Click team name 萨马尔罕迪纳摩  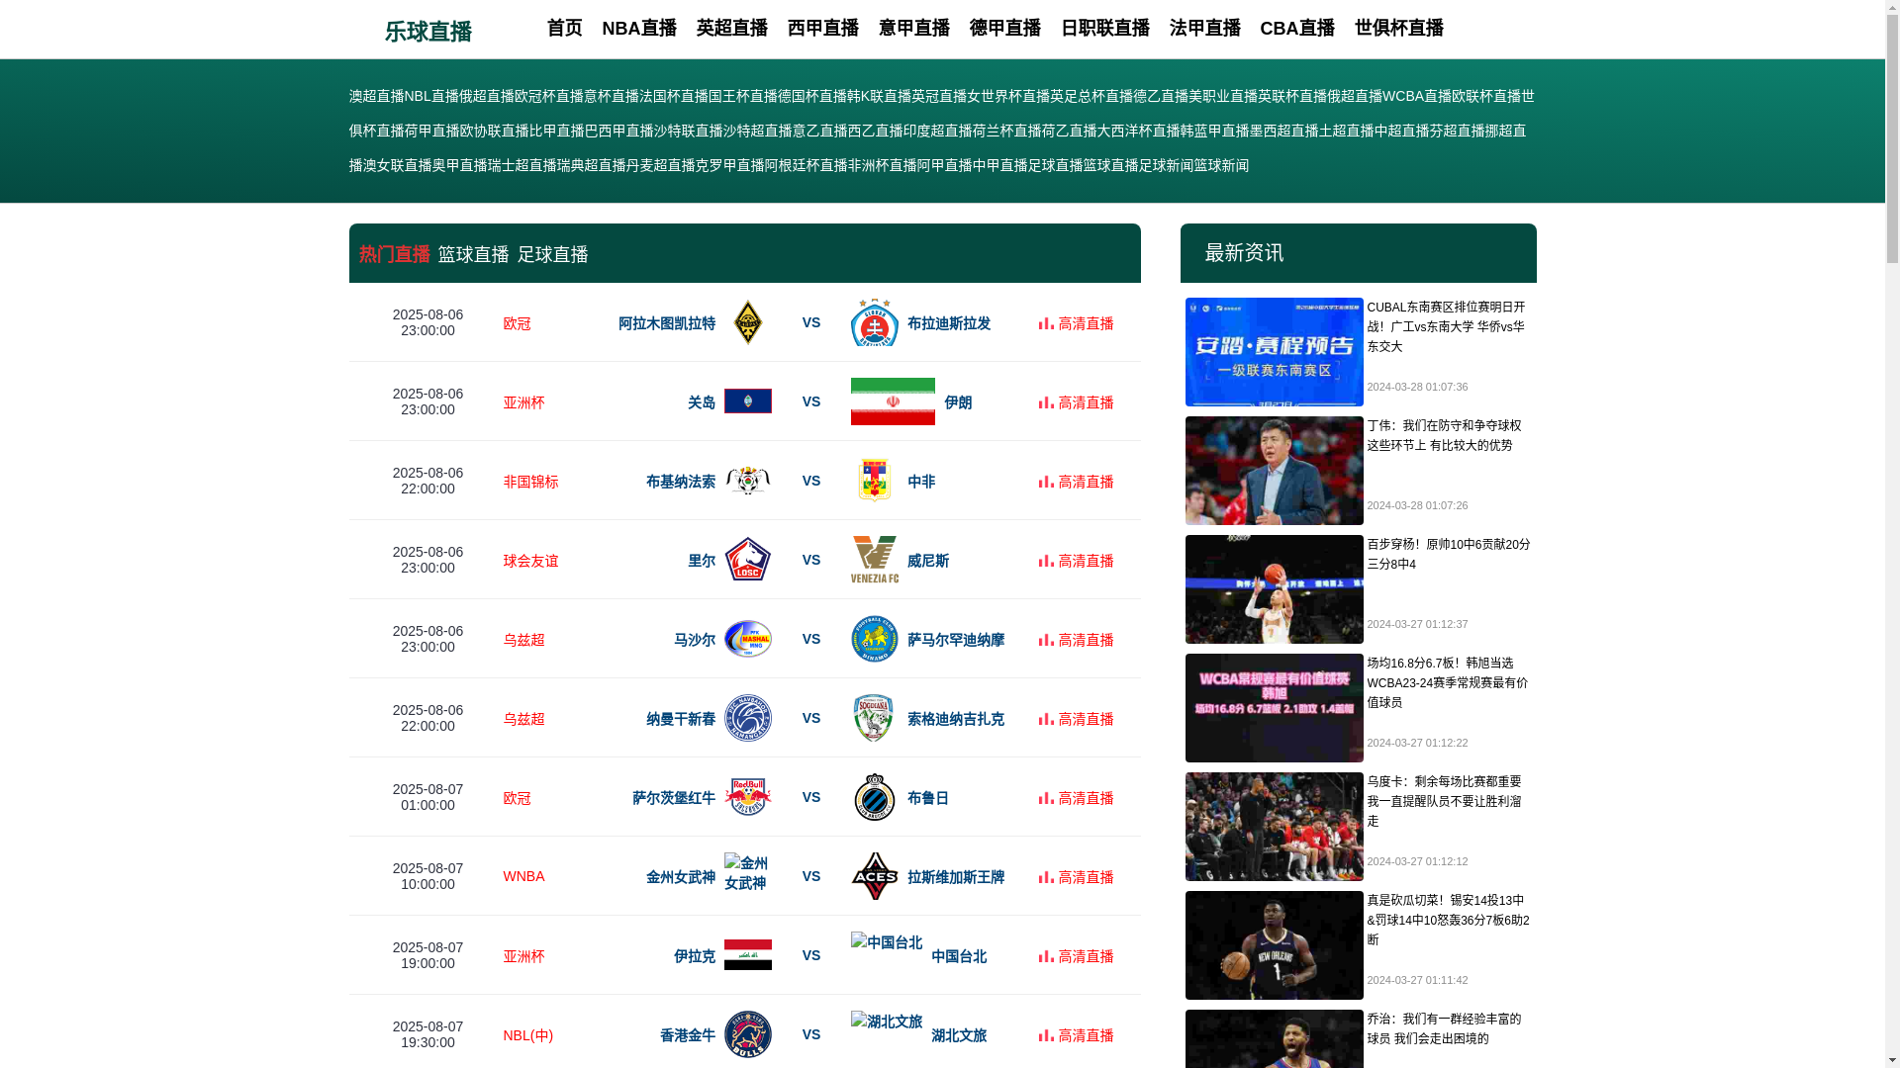click(956, 640)
